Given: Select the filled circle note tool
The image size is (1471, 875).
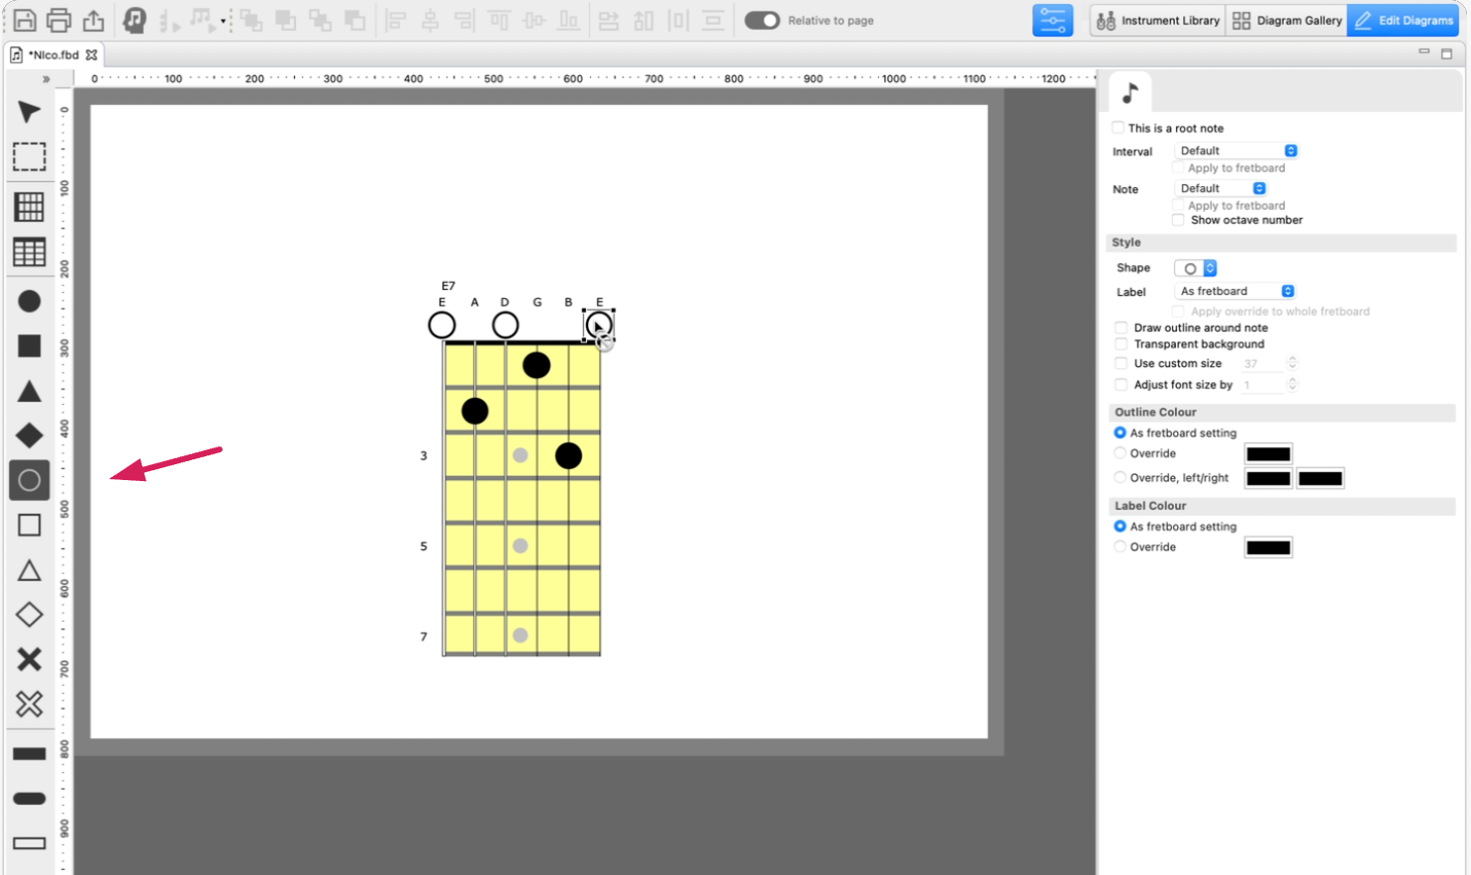Looking at the screenshot, I should coord(29,301).
